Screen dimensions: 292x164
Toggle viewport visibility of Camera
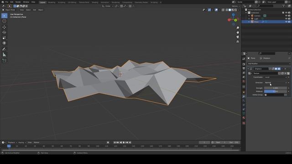coord(286,16)
